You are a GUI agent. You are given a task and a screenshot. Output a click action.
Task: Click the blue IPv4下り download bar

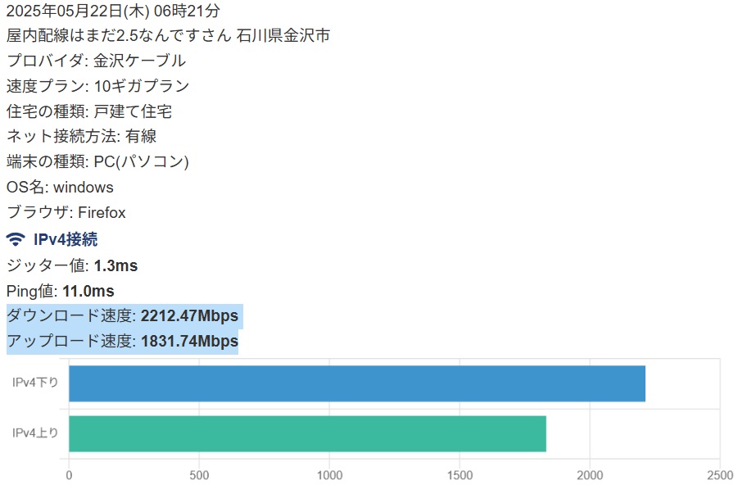[x=356, y=383]
